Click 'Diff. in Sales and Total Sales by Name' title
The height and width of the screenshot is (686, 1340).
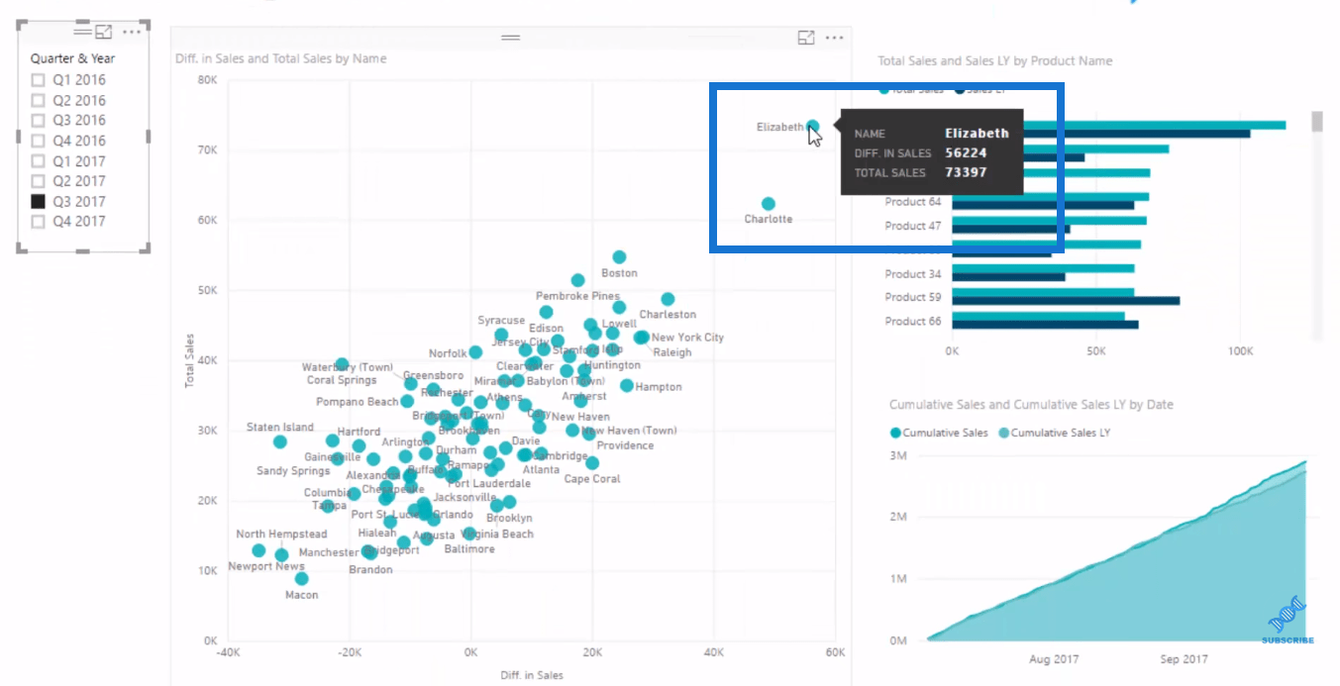tap(280, 58)
